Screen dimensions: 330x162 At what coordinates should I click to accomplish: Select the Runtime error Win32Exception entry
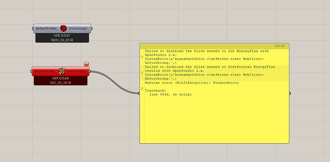point(192,83)
